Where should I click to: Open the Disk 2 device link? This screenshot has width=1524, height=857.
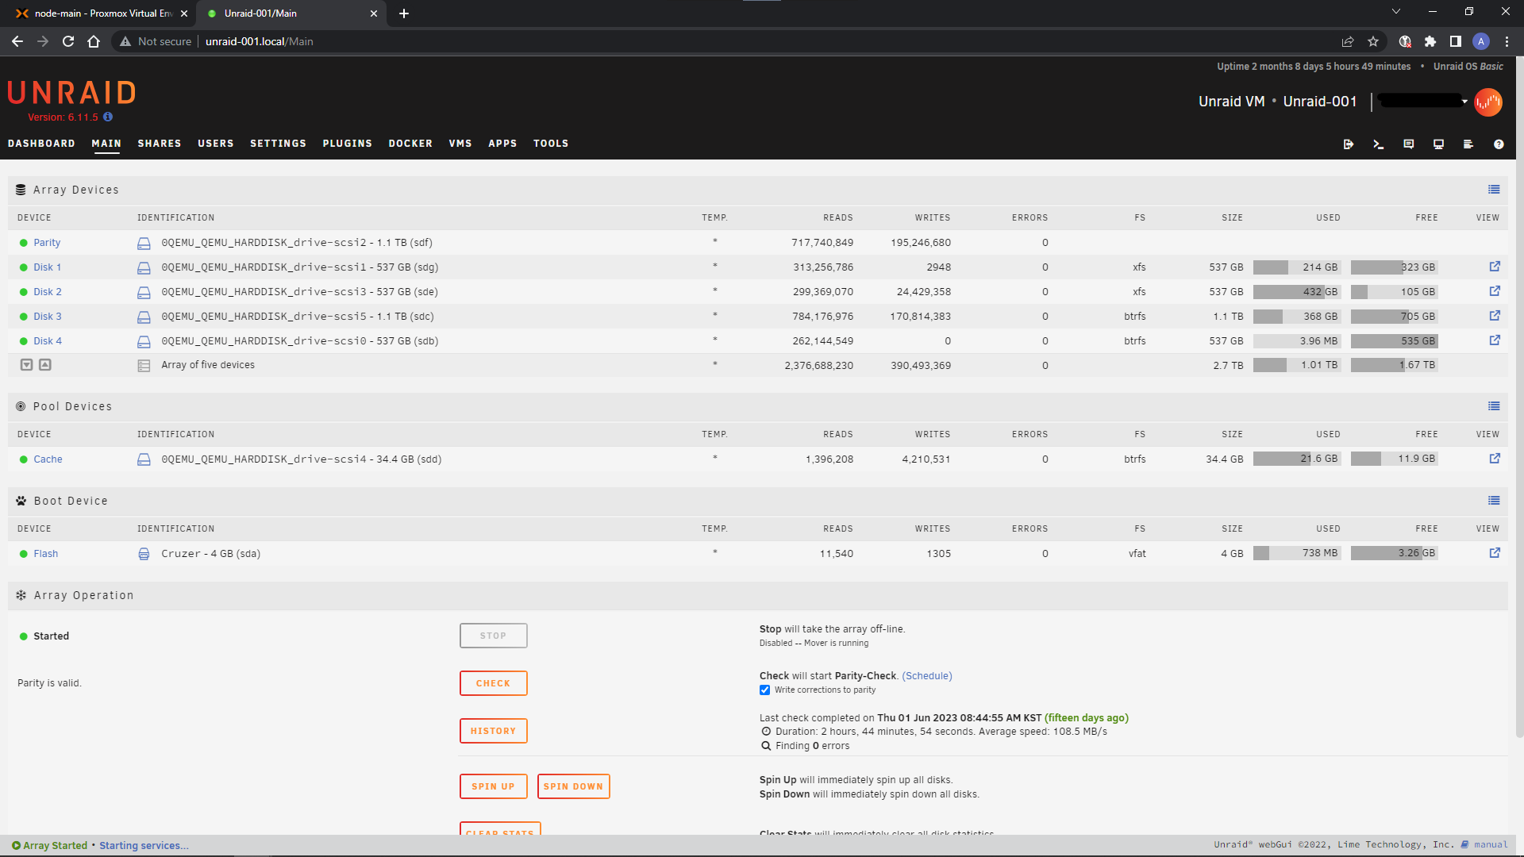pos(48,292)
